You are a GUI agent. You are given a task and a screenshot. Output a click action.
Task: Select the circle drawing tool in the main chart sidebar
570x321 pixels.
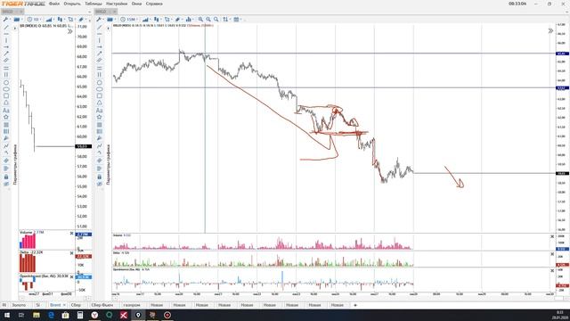(x=99, y=83)
